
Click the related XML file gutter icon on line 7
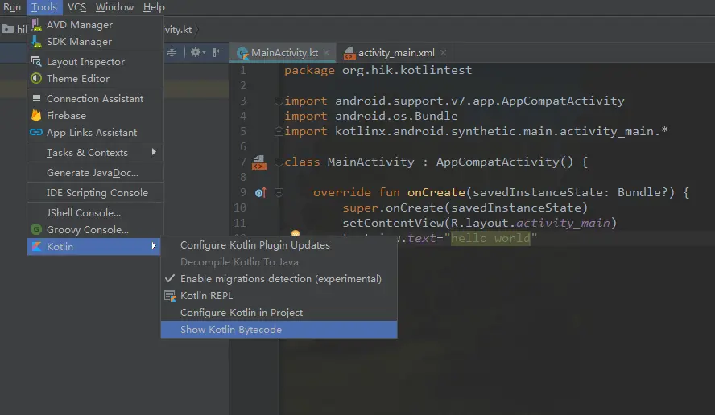pos(259,162)
